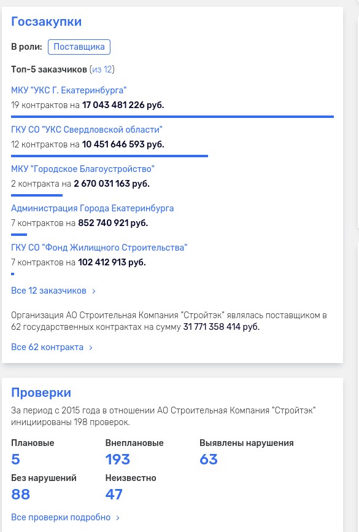The image size is (359, 532).
Task: Click the 'Неизвестно' label
Action: [x=131, y=478]
